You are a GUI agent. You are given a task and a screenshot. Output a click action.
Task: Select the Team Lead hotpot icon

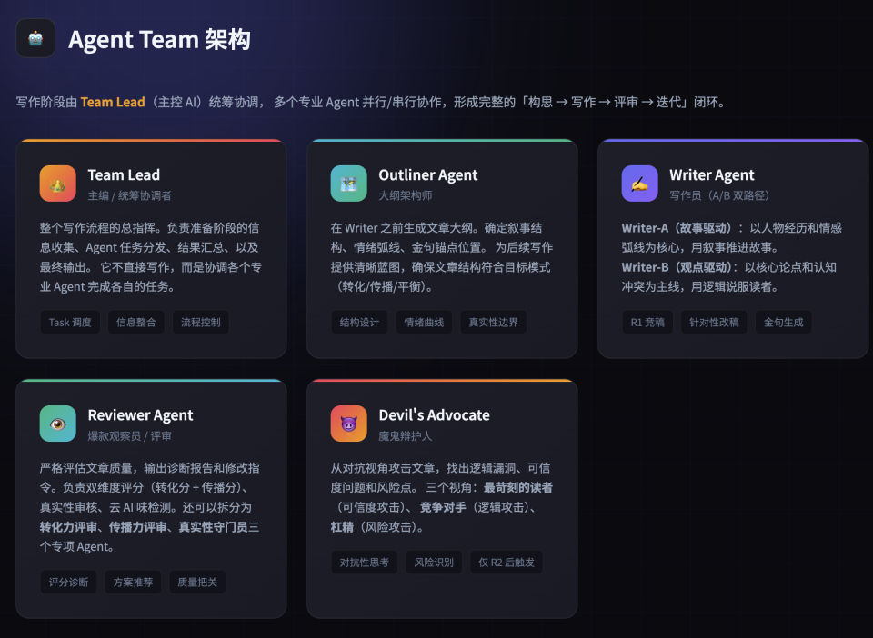[x=56, y=183]
